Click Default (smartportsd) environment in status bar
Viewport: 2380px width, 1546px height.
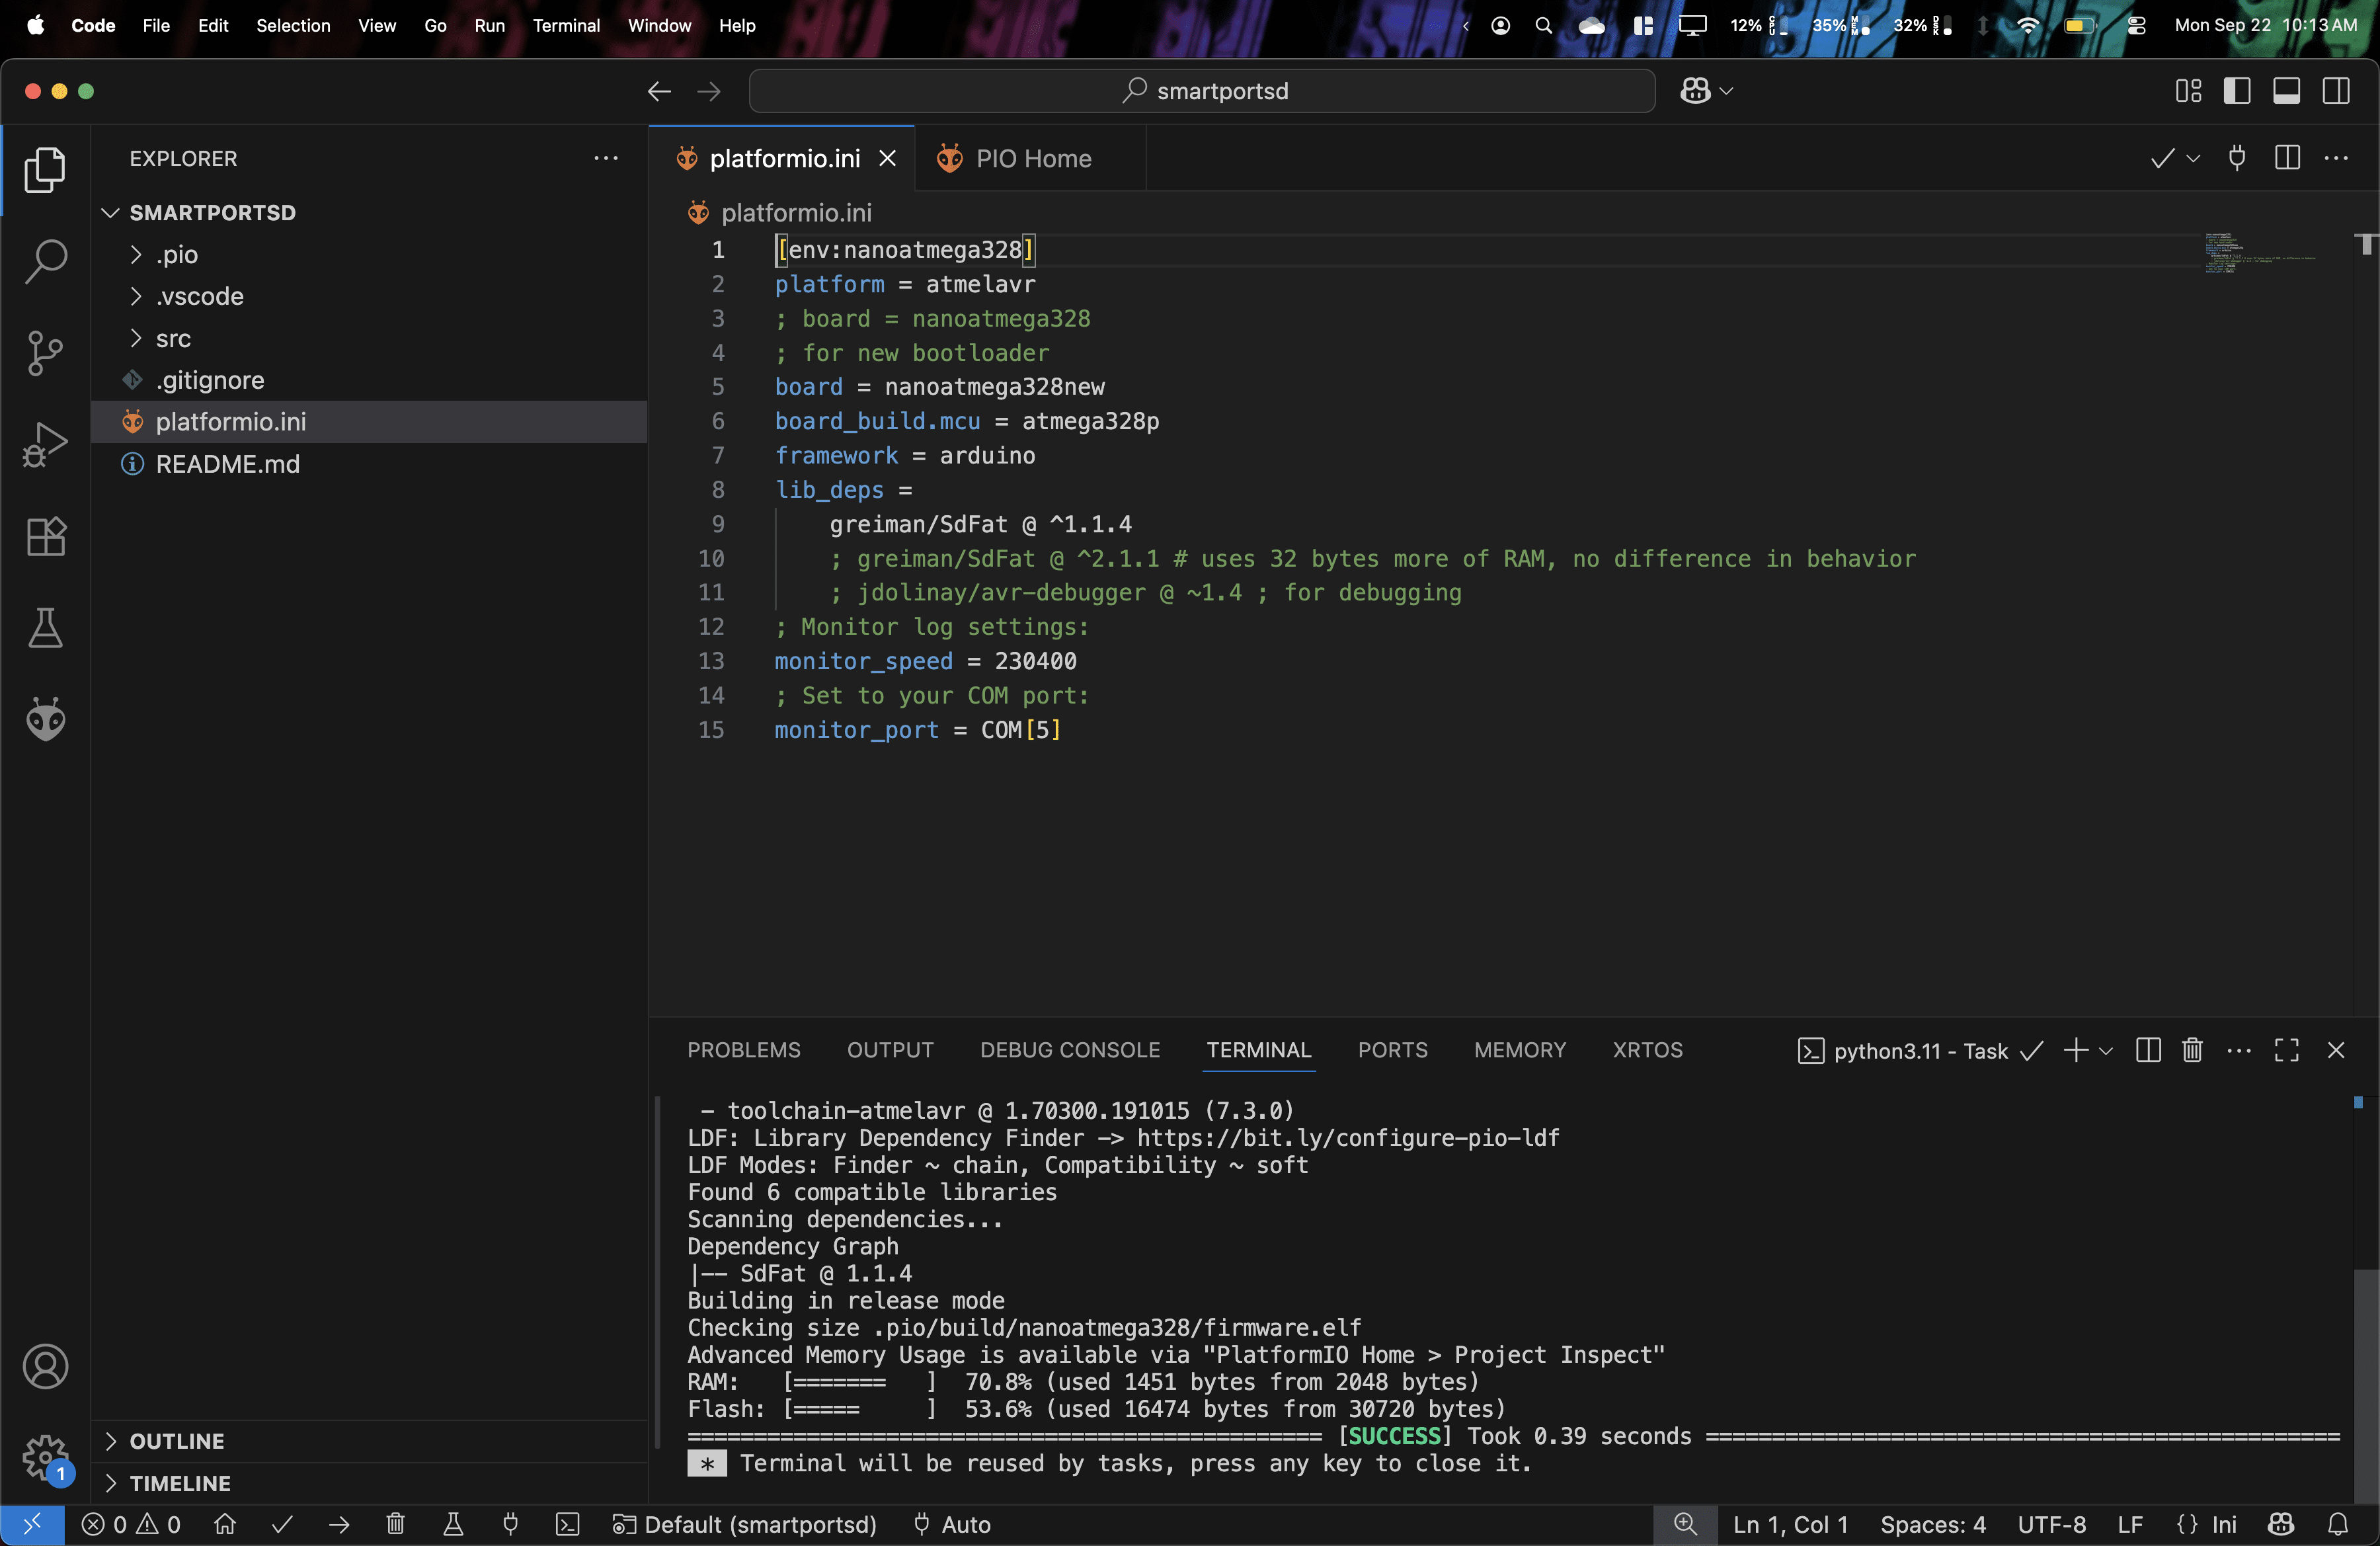tap(745, 1524)
